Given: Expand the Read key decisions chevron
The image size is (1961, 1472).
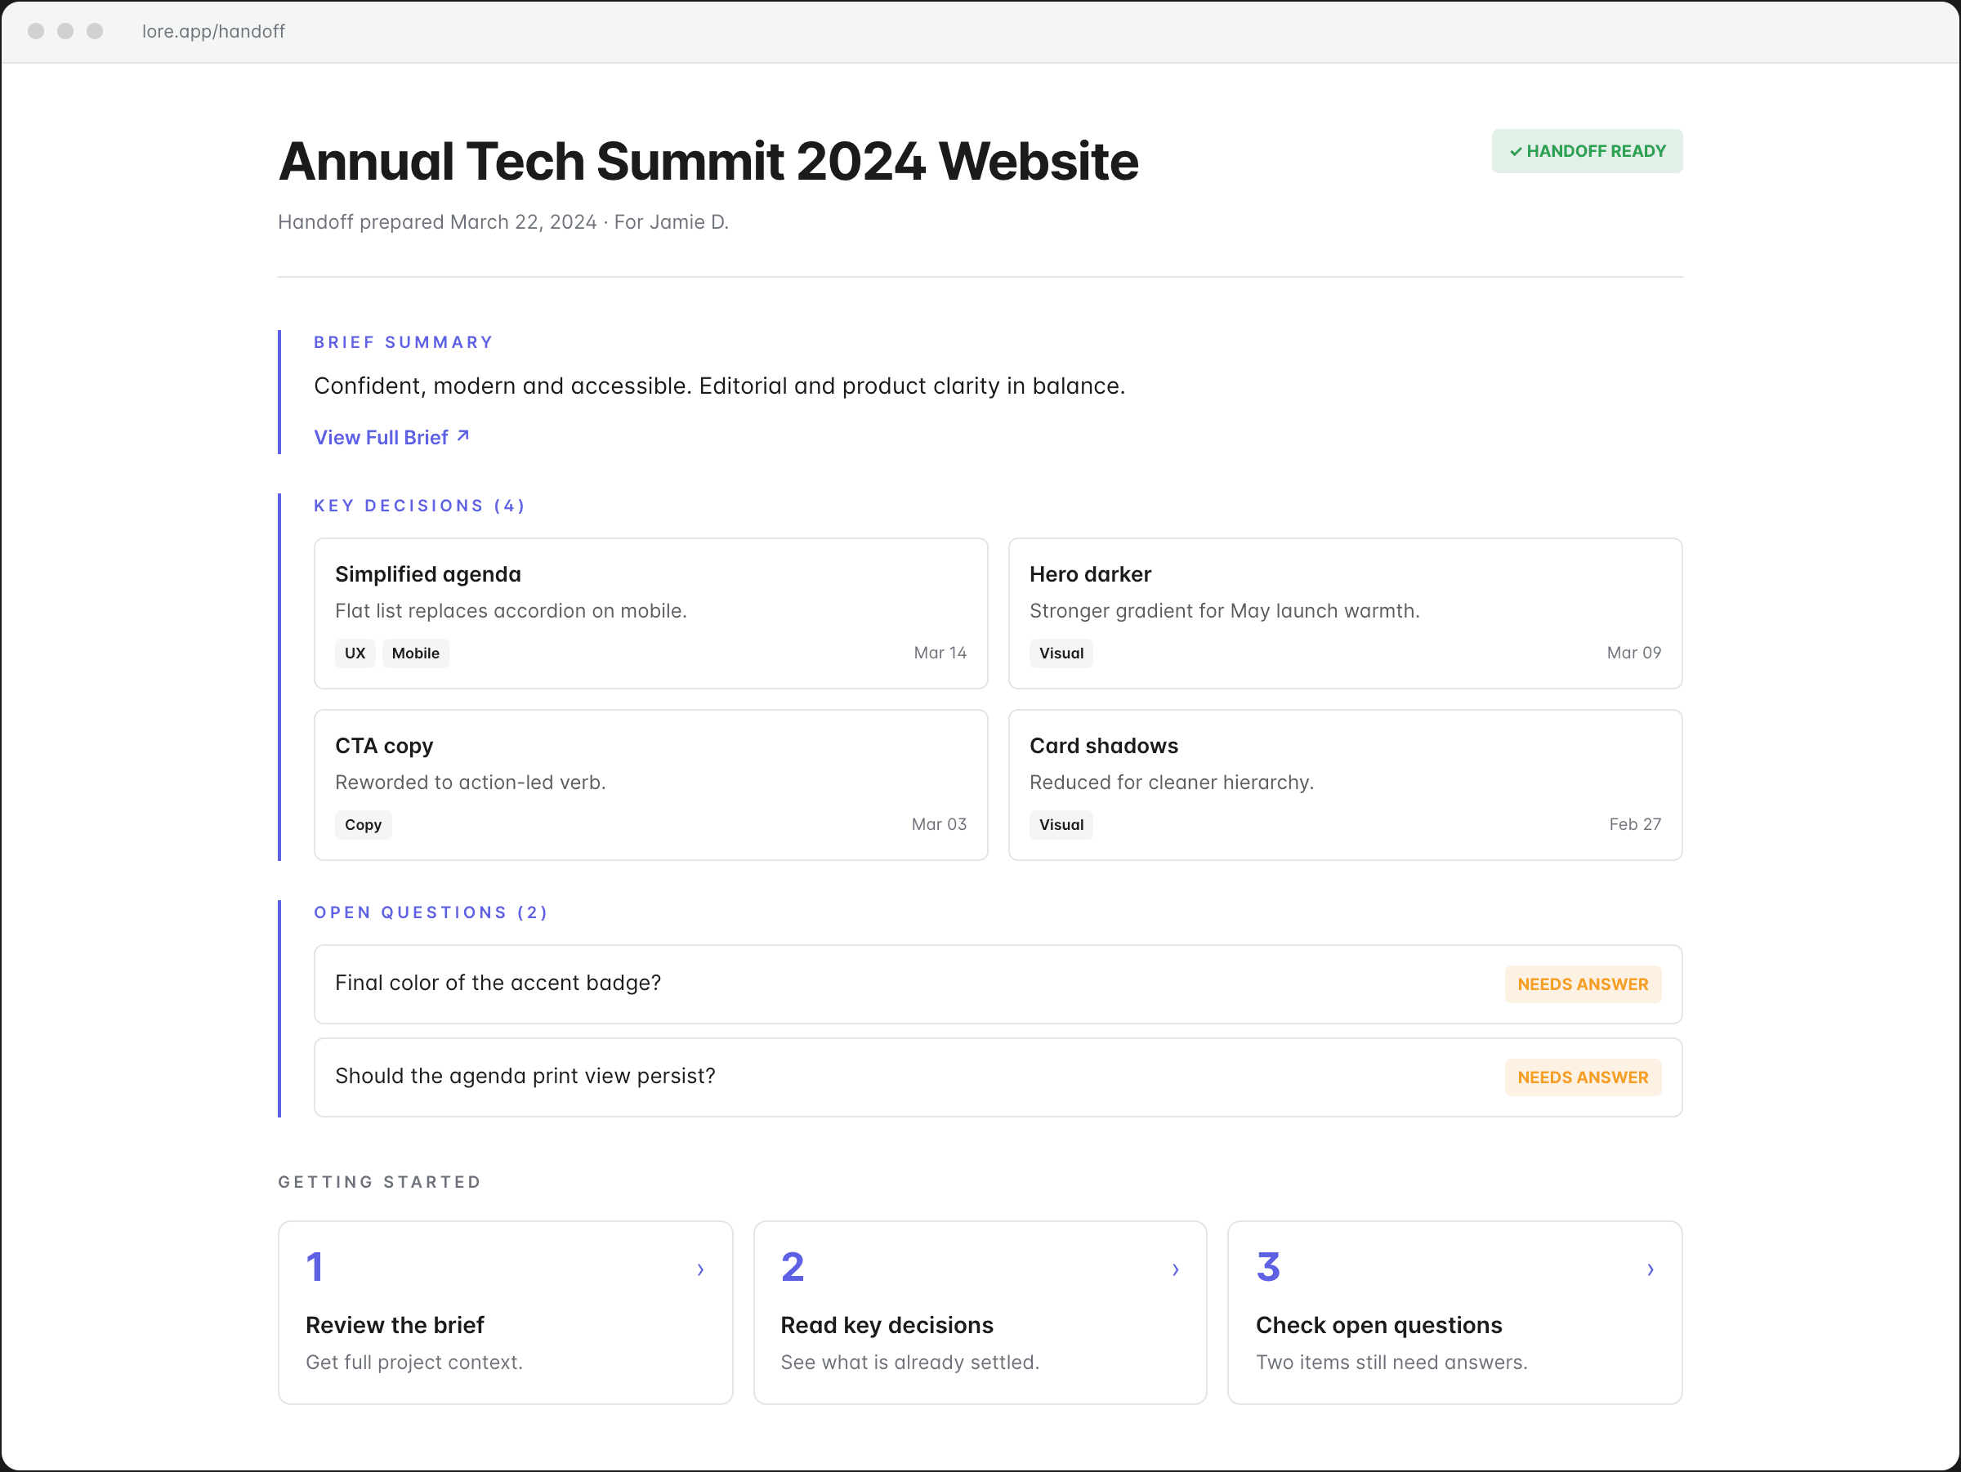Looking at the screenshot, I should pyautogui.click(x=1176, y=1270).
